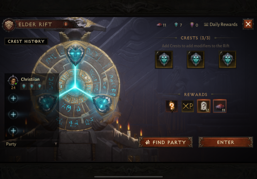
Task: Click the Find Party button
Action: (x=166, y=142)
